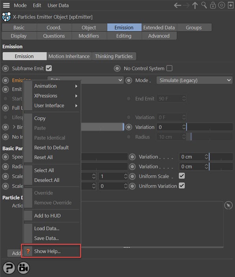Open the Edit menu

[37, 5]
